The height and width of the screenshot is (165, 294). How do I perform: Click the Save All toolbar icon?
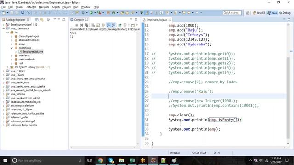pyautogui.click(x=17, y=13)
